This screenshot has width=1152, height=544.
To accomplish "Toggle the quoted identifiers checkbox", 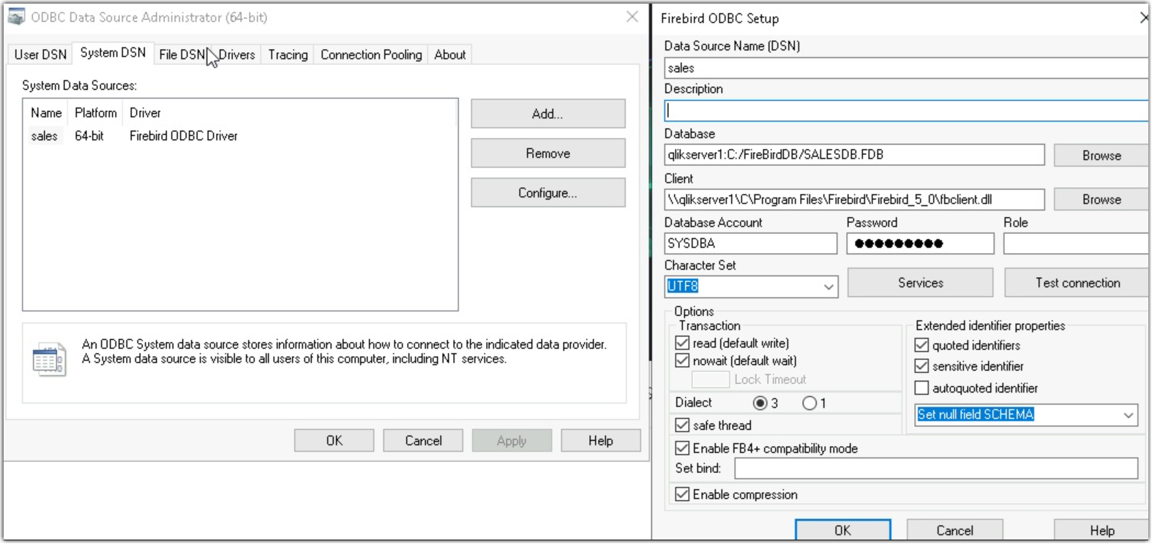I will point(921,345).
